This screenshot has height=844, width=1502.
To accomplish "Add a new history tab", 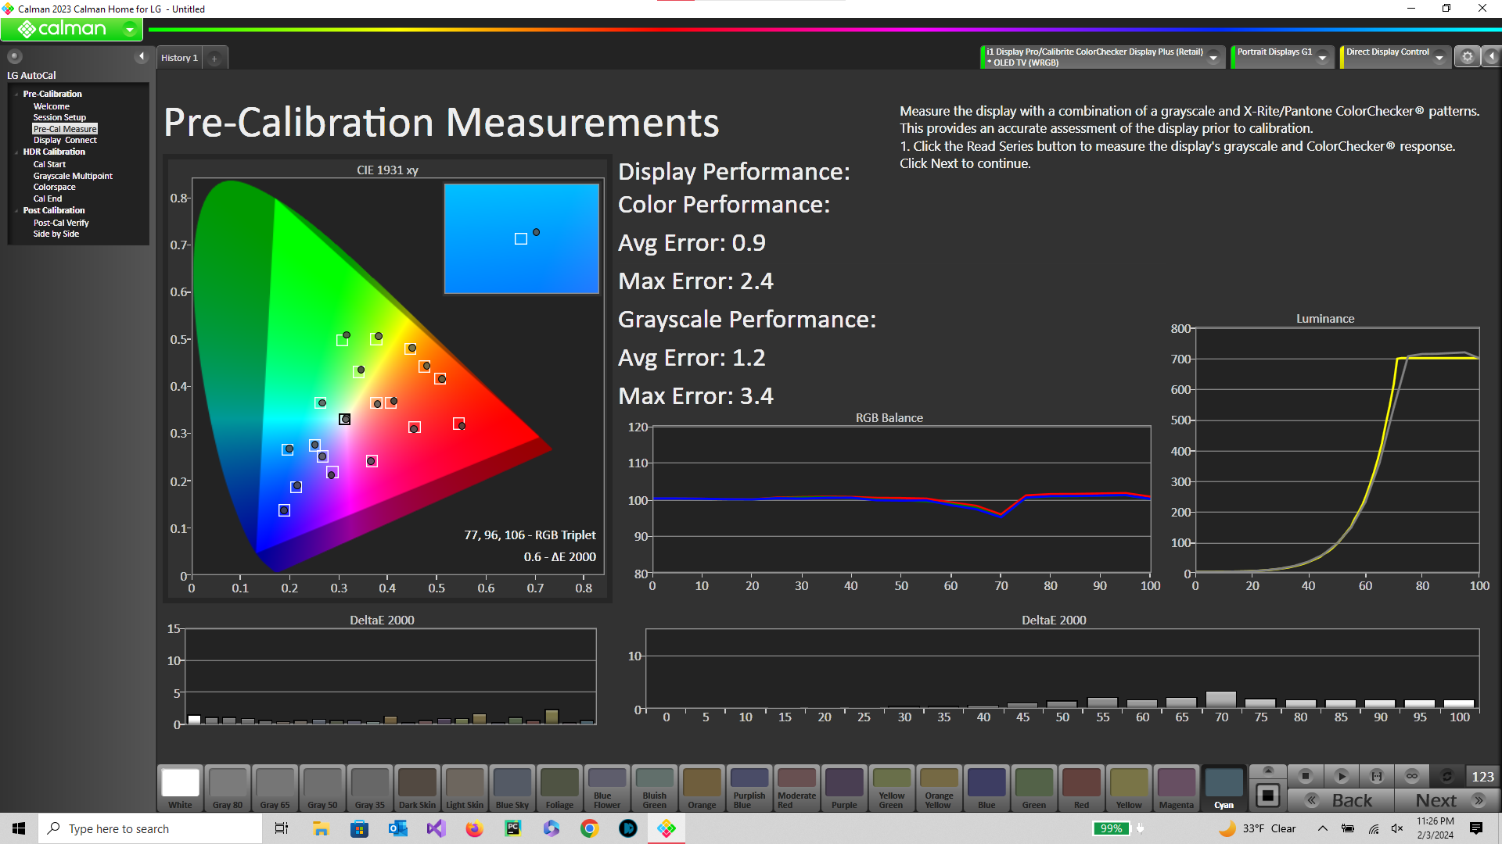I will pyautogui.click(x=214, y=59).
